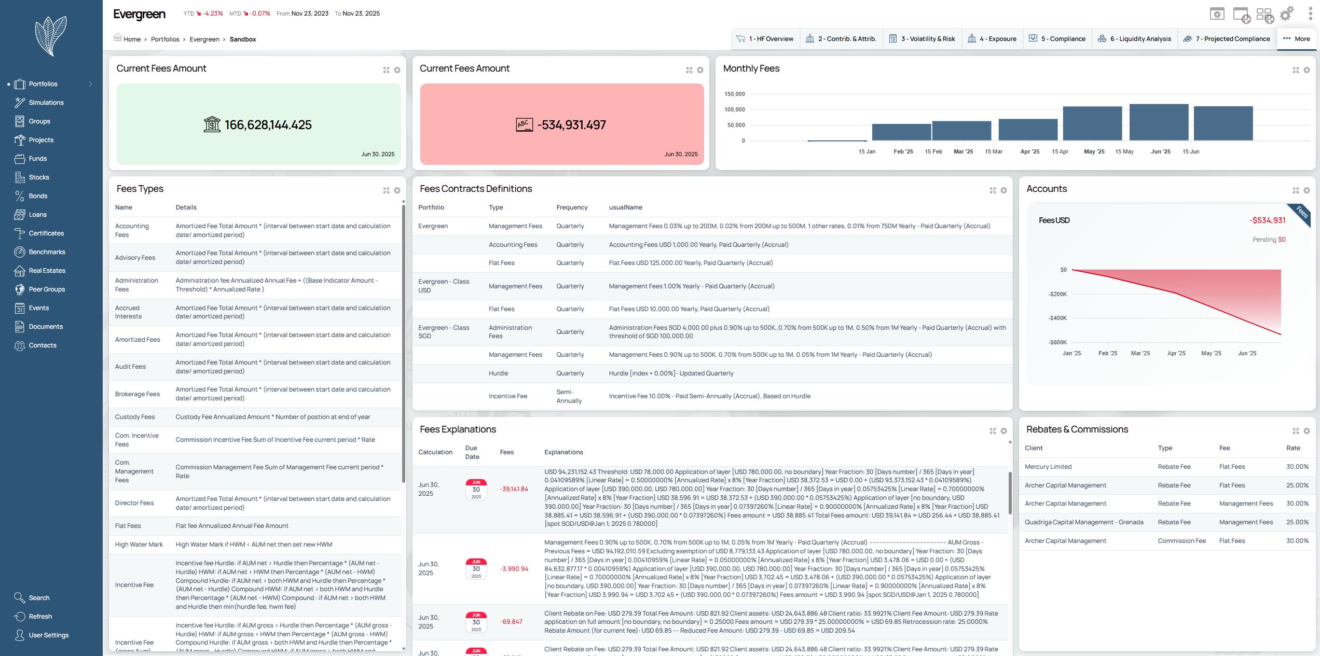The height and width of the screenshot is (656, 1320).
Task: Click the add widget icon in top toolbar
Action: click(1241, 15)
